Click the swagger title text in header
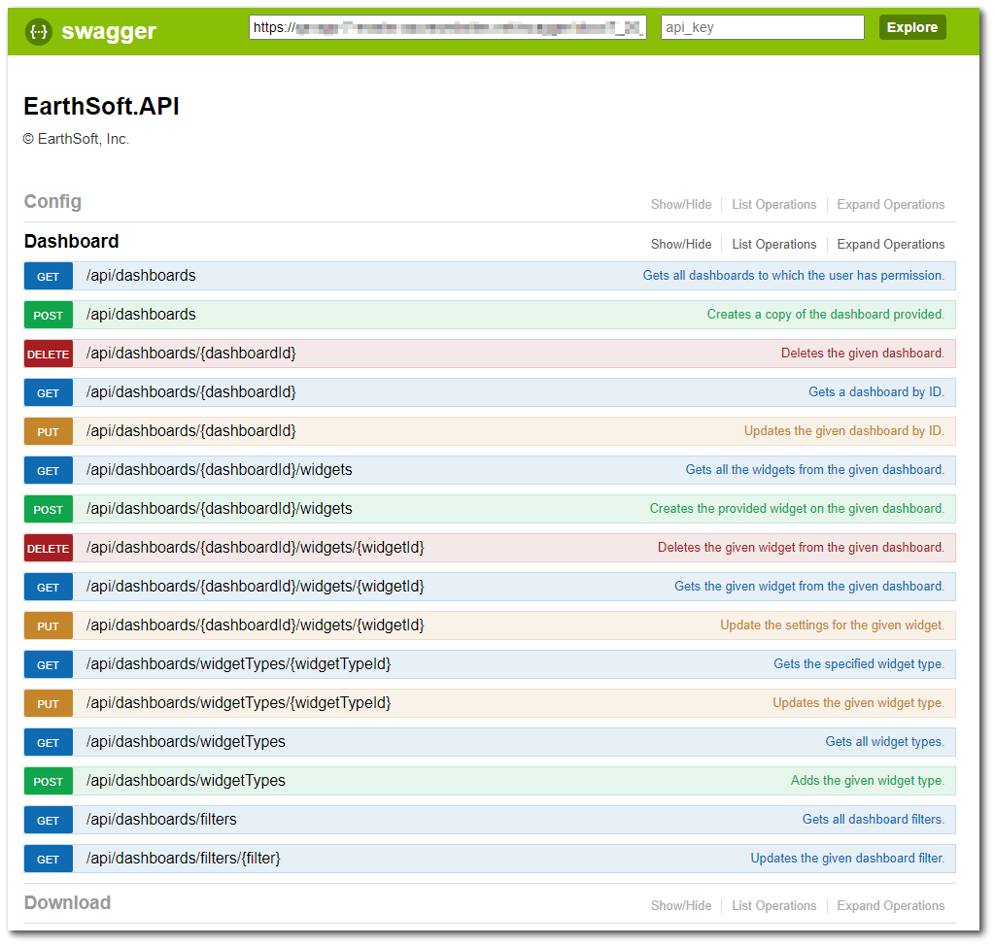The height and width of the screenshot is (946, 995). tap(109, 31)
